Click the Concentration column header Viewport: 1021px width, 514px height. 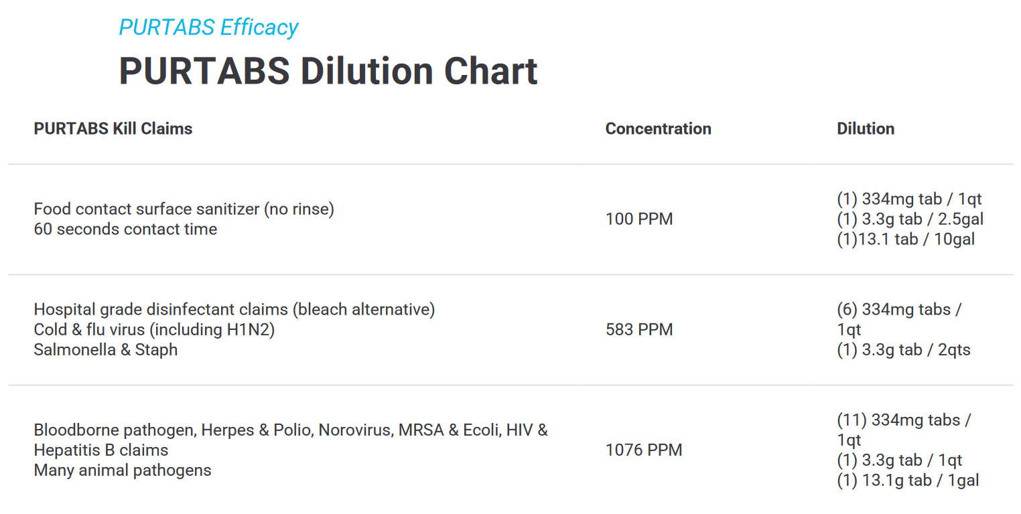[658, 128]
